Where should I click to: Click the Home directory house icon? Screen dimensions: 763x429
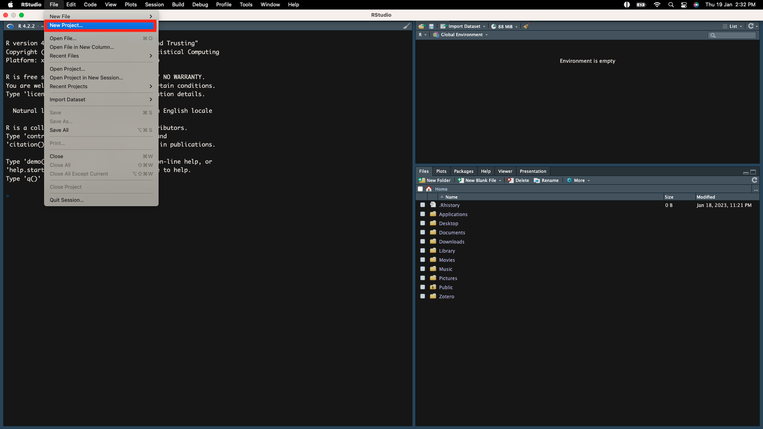pyautogui.click(x=429, y=189)
